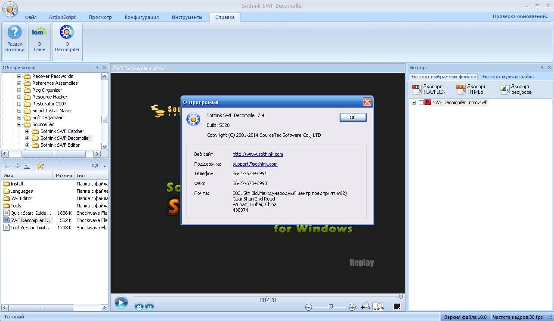Click the playback progress slider thumb
The image size is (554, 321).
click(x=401, y=296)
